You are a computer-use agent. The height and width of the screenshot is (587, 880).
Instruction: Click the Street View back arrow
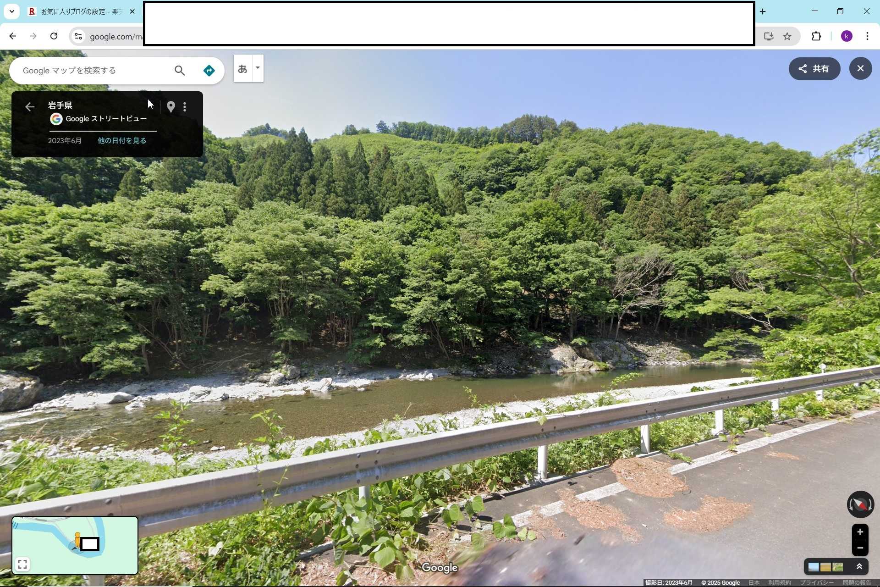(x=30, y=107)
